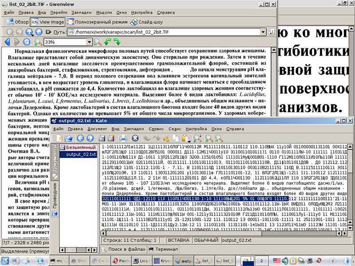Open Kate's Сервис menu
Image resolution: width=355 pixels, height=266 pixels.
156,129
